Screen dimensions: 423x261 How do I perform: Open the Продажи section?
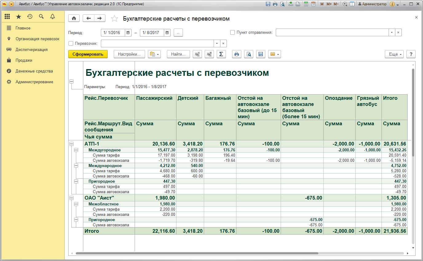coord(24,60)
